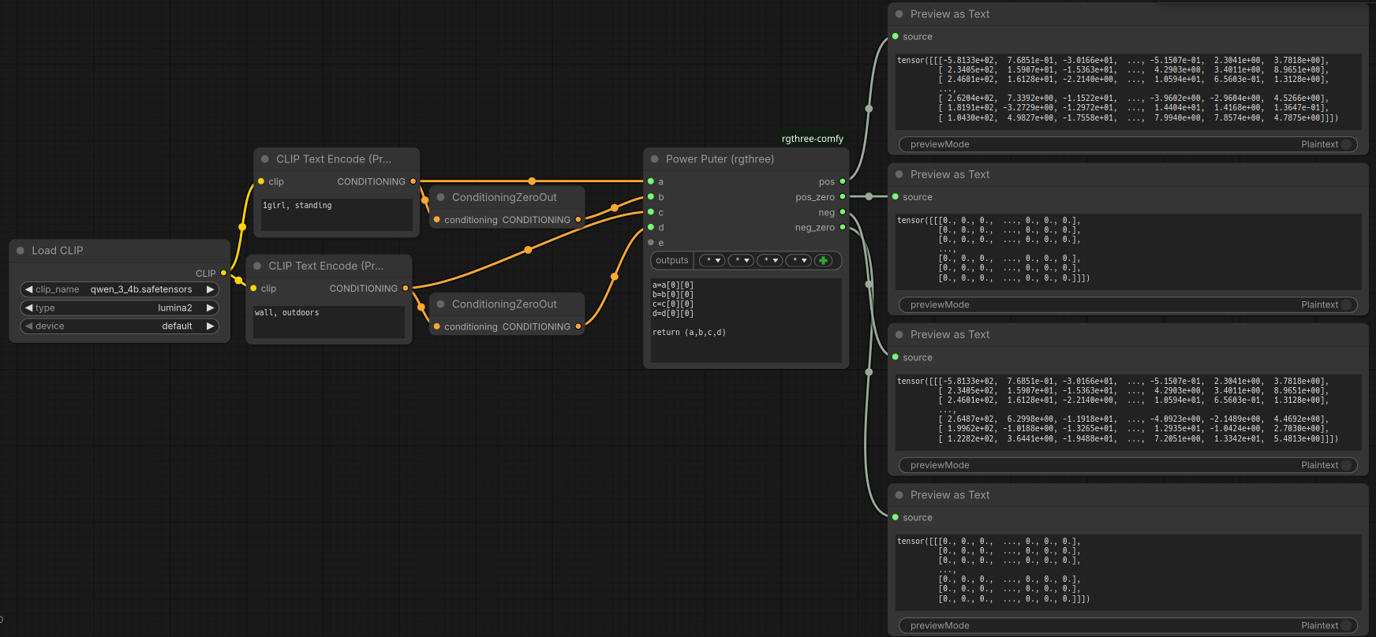Select the next clip_name with the right arrow
The width and height of the screenshot is (1376, 637).
[211, 289]
